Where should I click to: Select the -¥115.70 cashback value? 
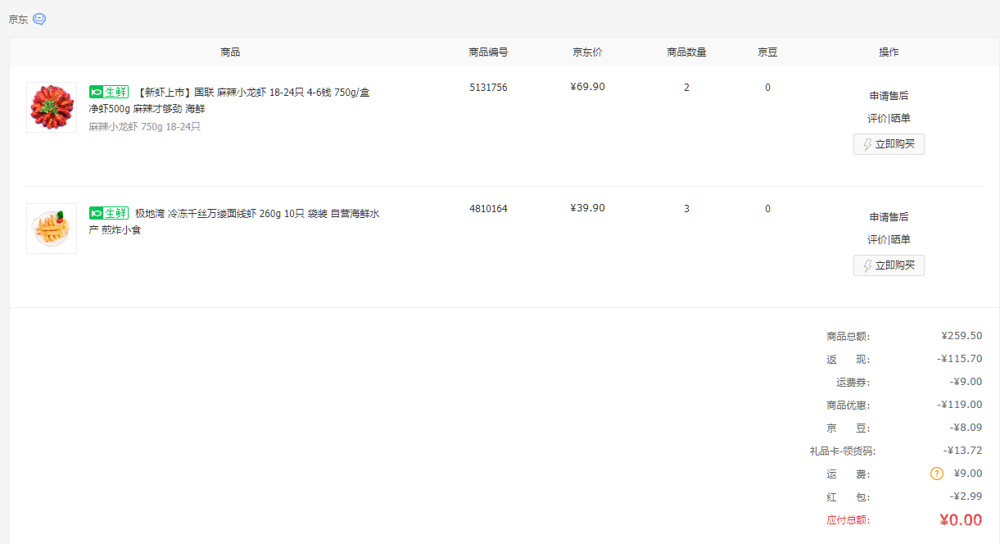pos(960,359)
